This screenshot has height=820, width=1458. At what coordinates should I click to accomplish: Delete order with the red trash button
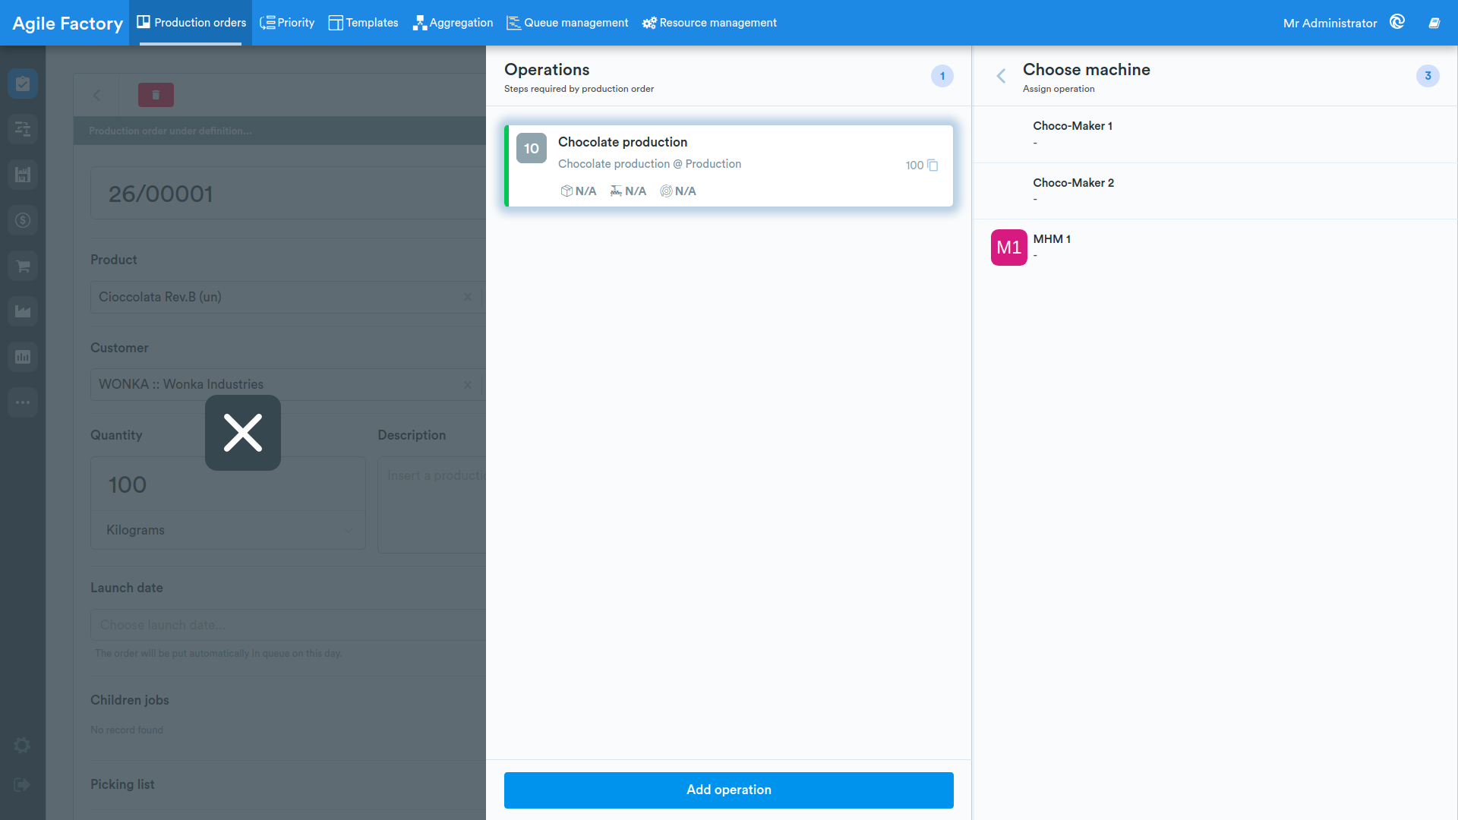(x=156, y=95)
